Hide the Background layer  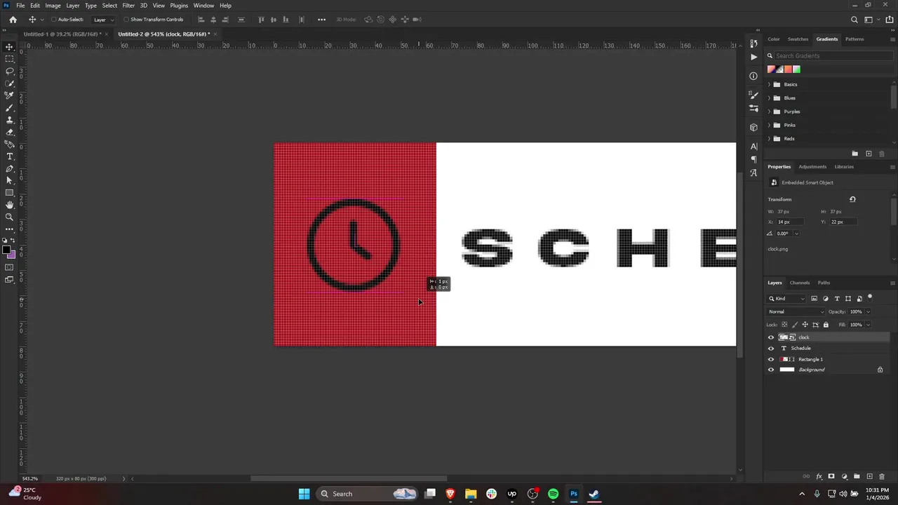[771, 370]
